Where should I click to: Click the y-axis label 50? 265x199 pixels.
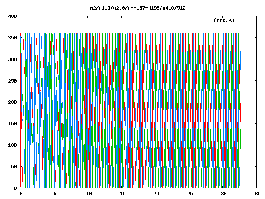click(x=14, y=167)
